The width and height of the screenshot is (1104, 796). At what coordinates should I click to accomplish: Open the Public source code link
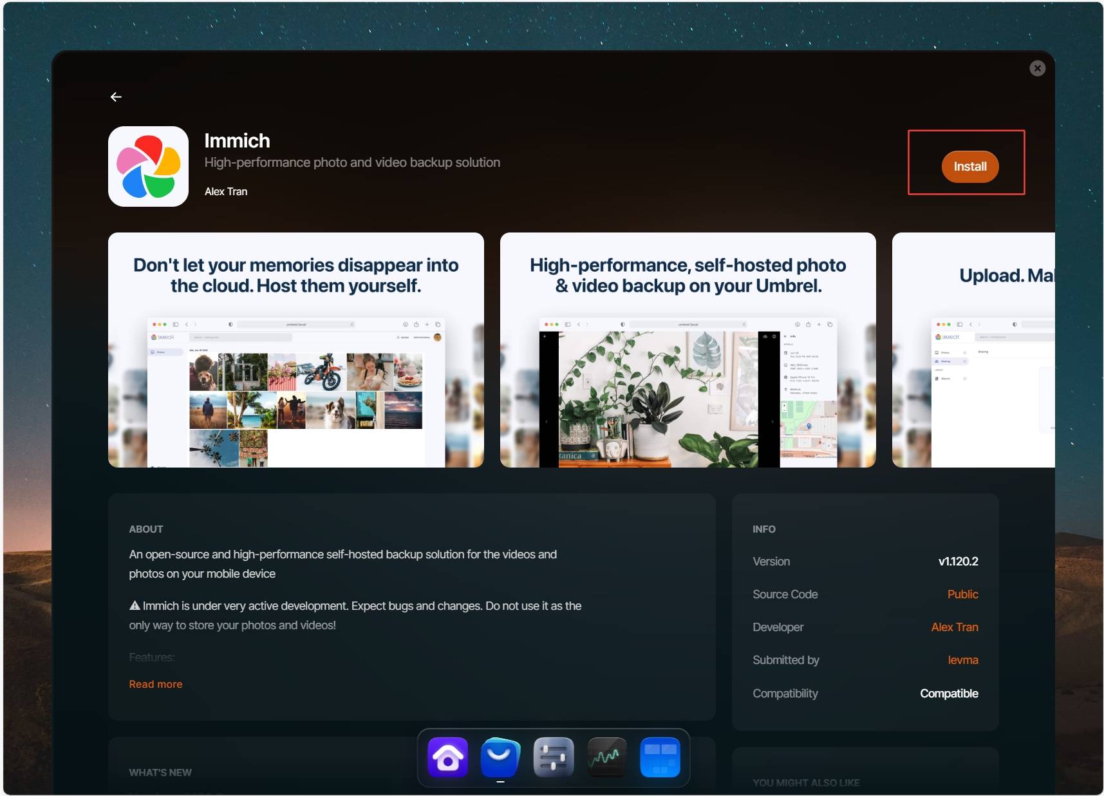[x=962, y=594]
